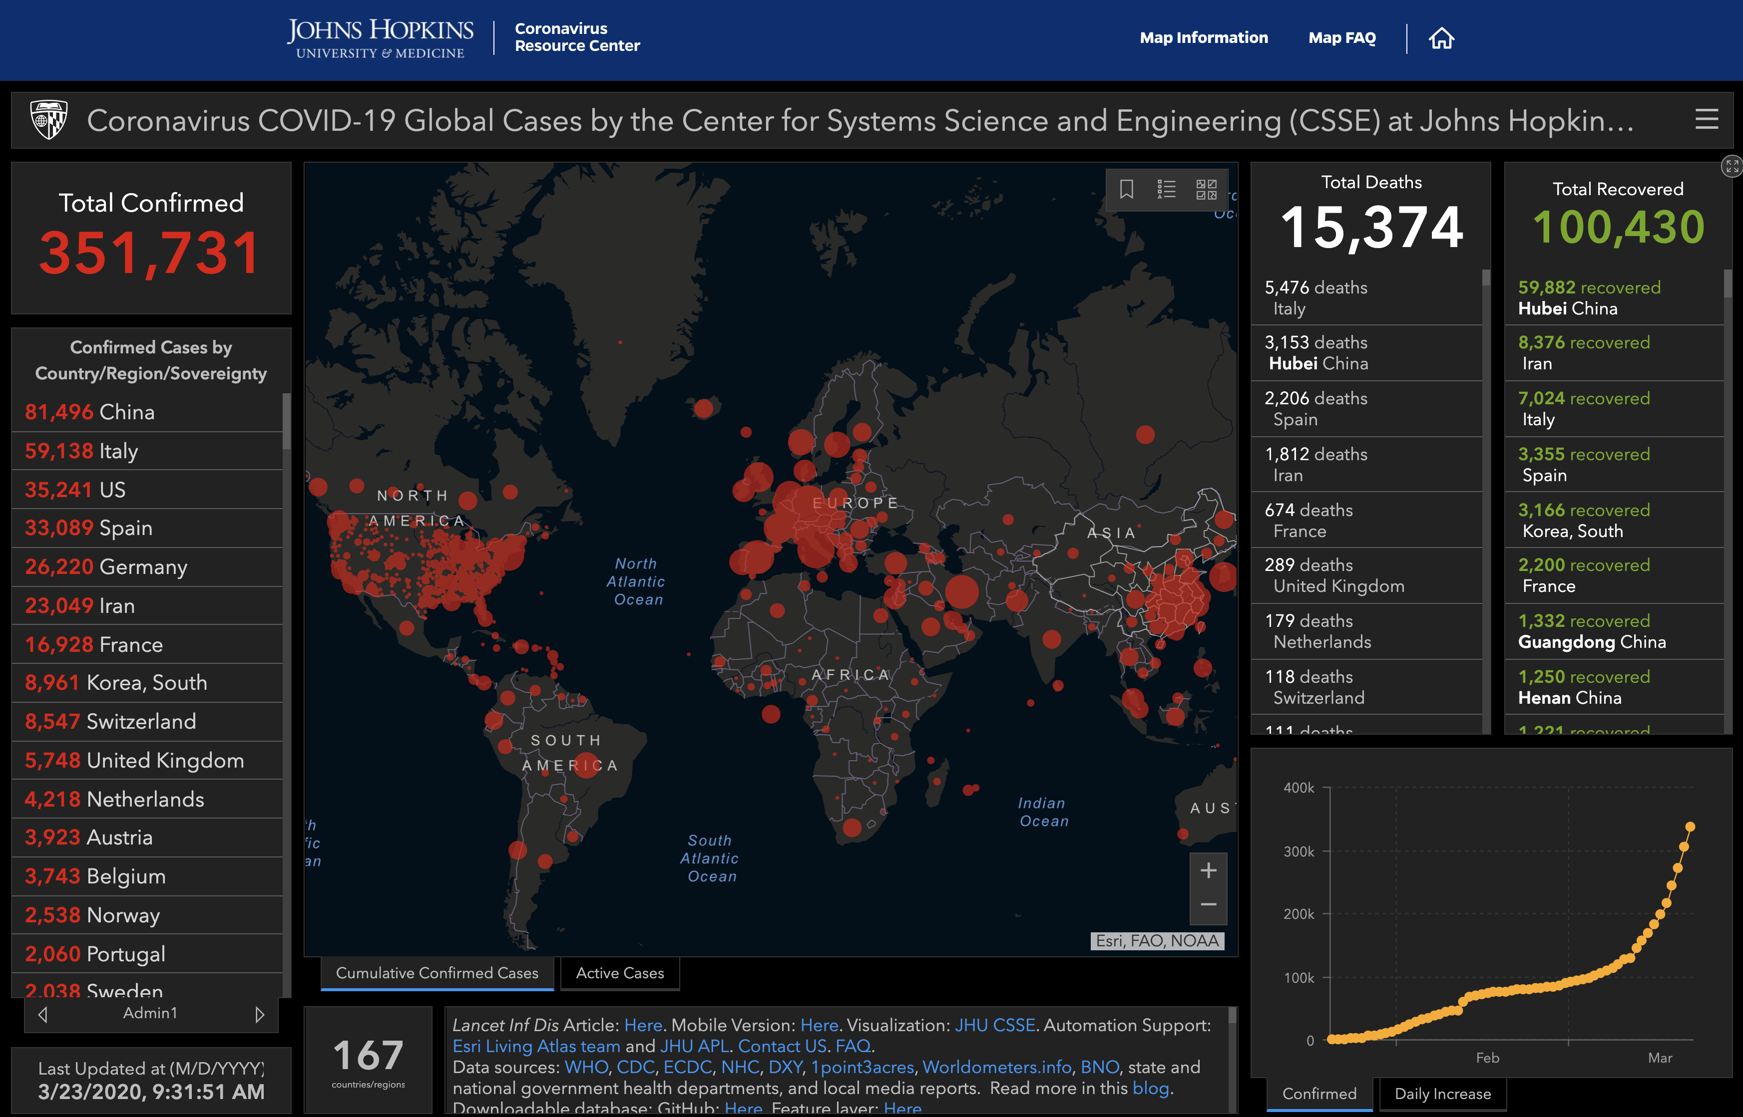Open Esri Living Atlas team link
This screenshot has width=1743, height=1117.
tap(536, 1046)
